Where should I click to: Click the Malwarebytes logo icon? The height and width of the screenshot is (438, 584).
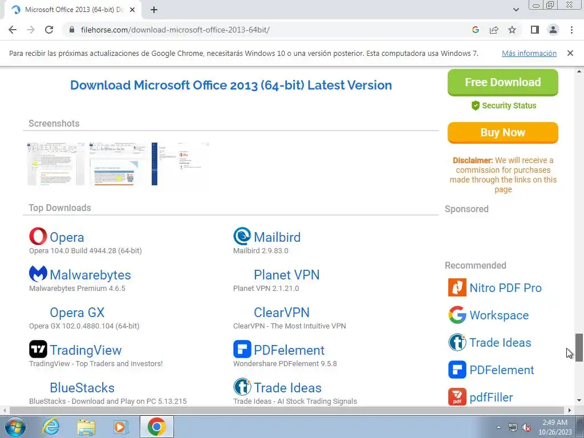[38, 274]
